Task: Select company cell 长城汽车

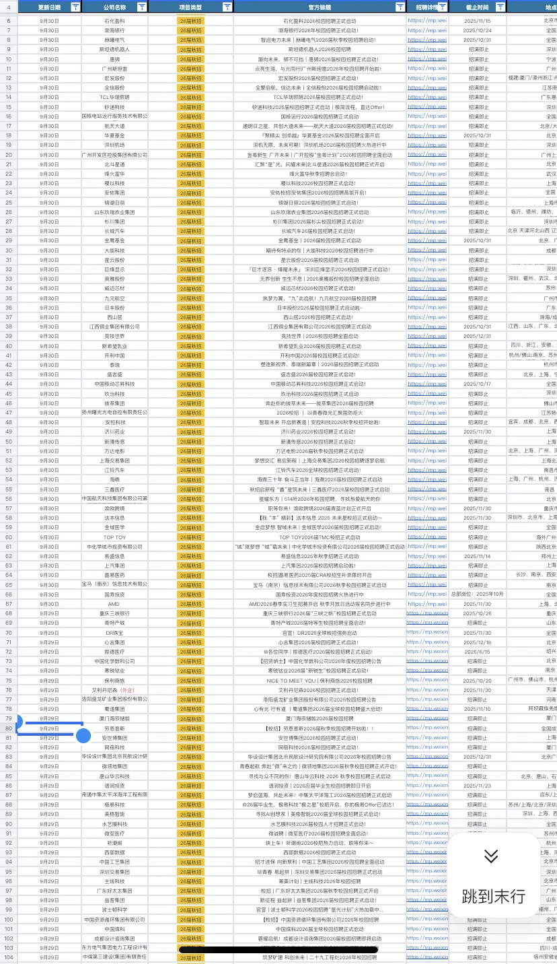Action: coord(115,231)
